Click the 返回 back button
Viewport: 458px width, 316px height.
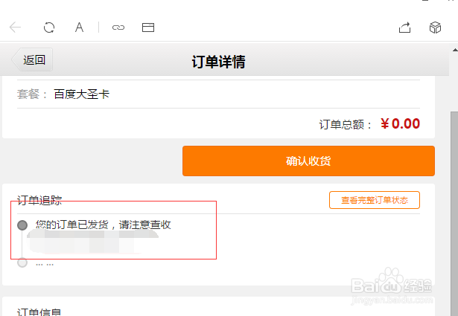32,59
